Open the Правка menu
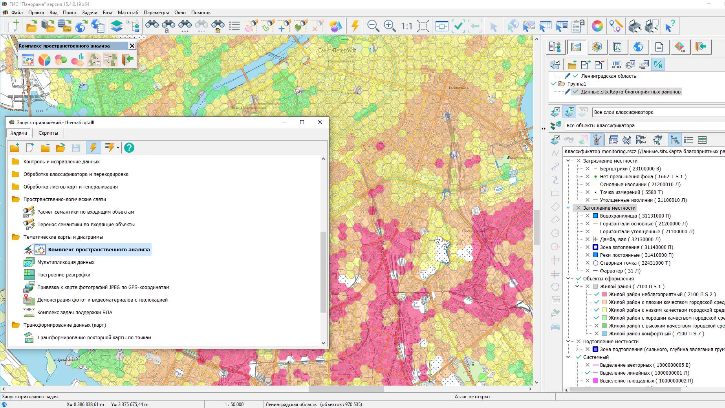The image size is (725, 408). (x=36, y=13)
